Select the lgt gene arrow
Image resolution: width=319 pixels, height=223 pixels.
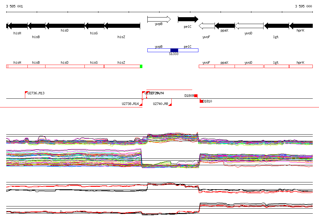click(276, 26)
